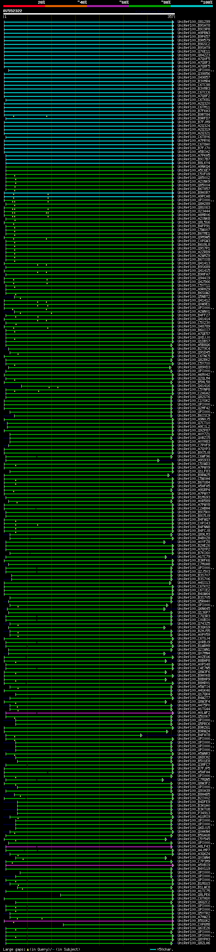Viewport: 216px width, 952px height.
Task: Select the UniRef100_B5HL58 label
Action: (194, 382)
